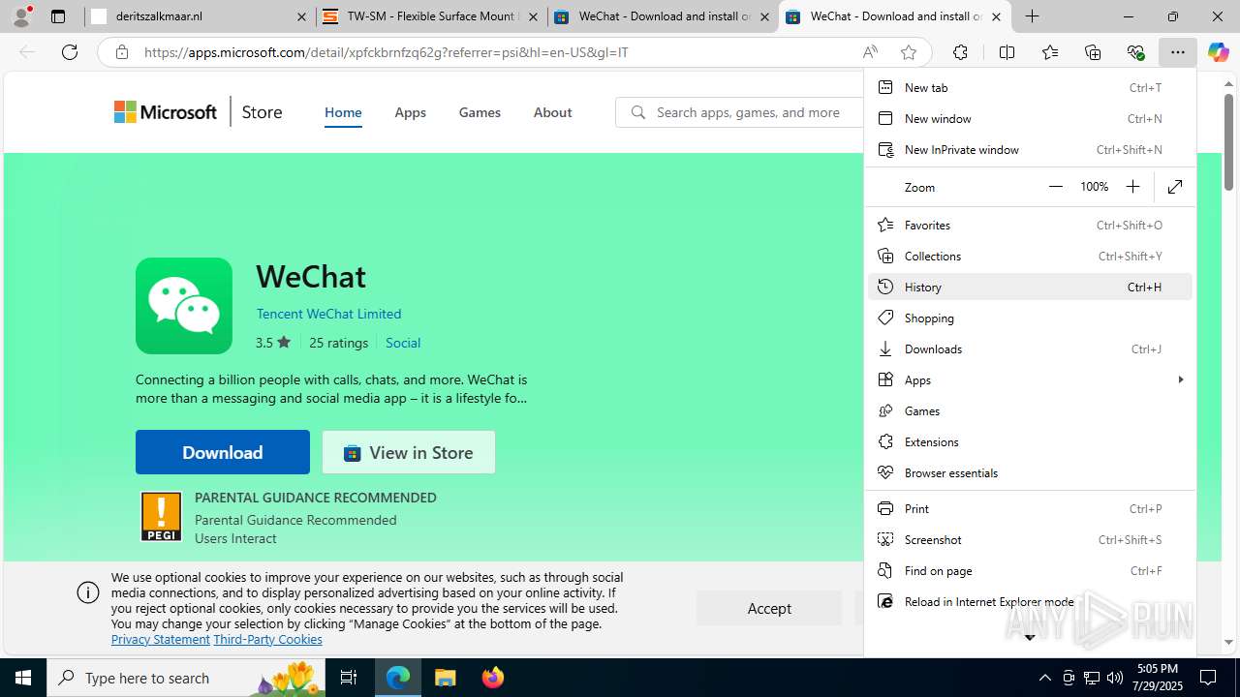1240x697 pixels.
Task: Click the volume icon in system tray
Action: [1114, 678]
